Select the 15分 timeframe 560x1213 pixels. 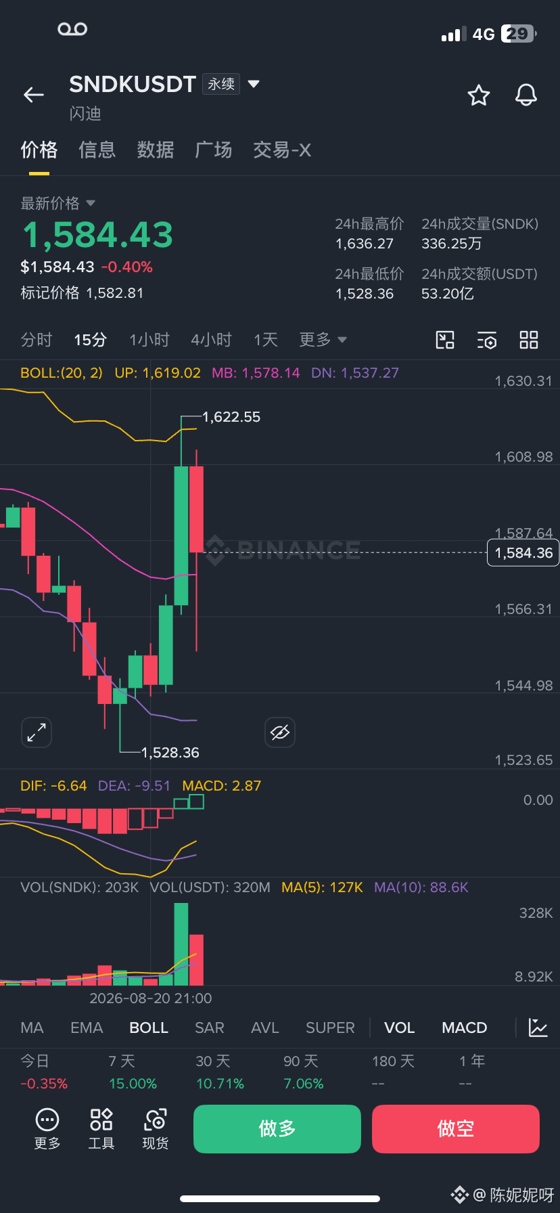pyautogui.click(x=91, y=340)
